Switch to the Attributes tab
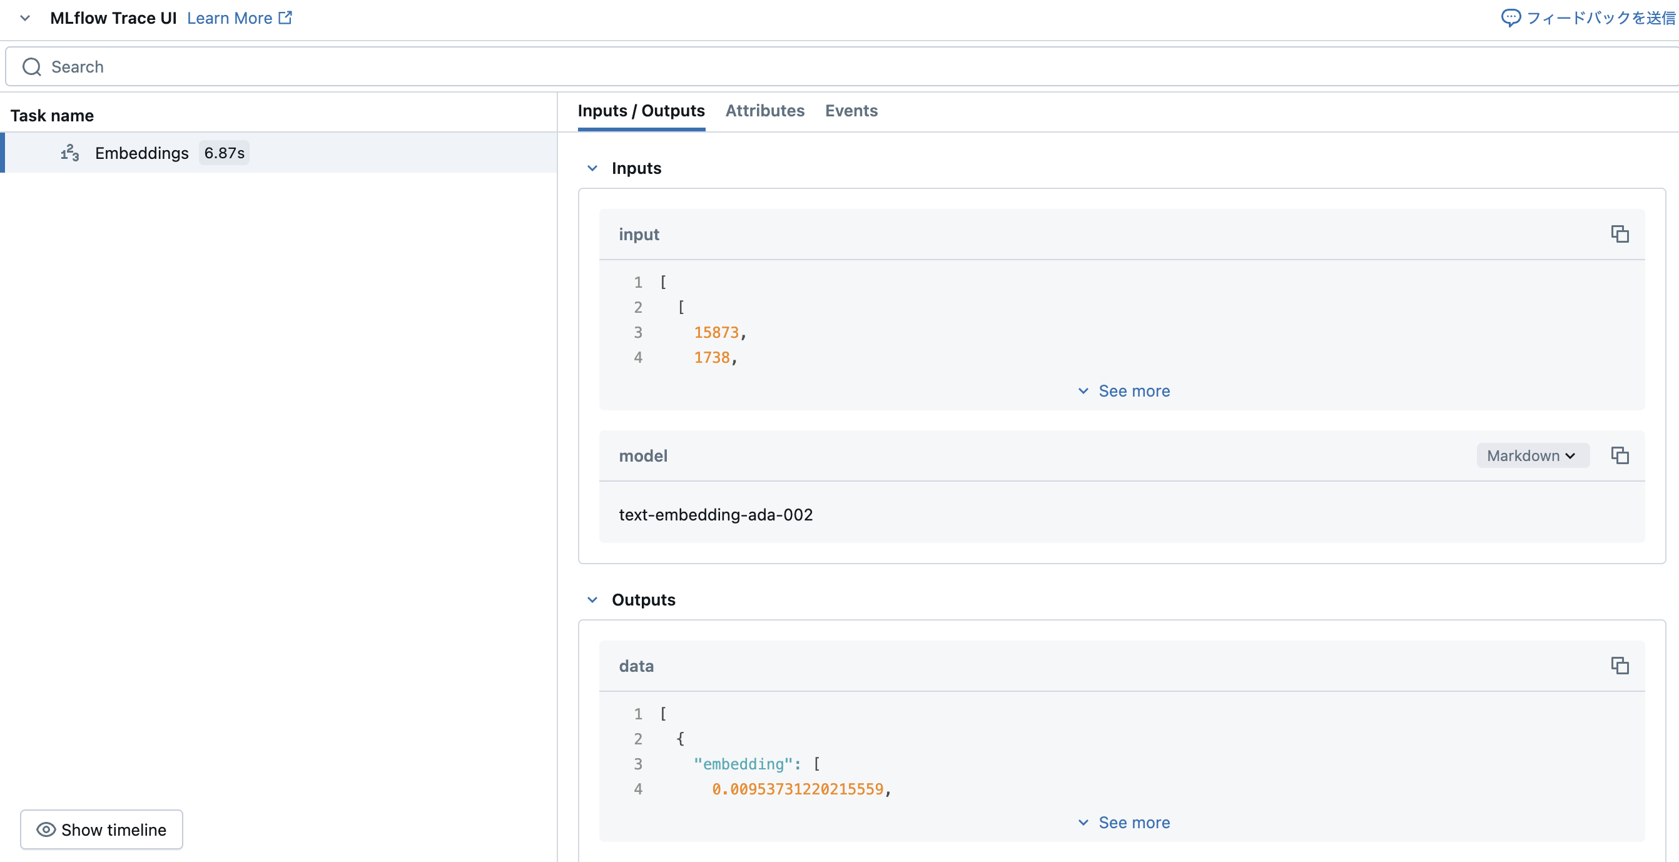 (x=764, y=111)
